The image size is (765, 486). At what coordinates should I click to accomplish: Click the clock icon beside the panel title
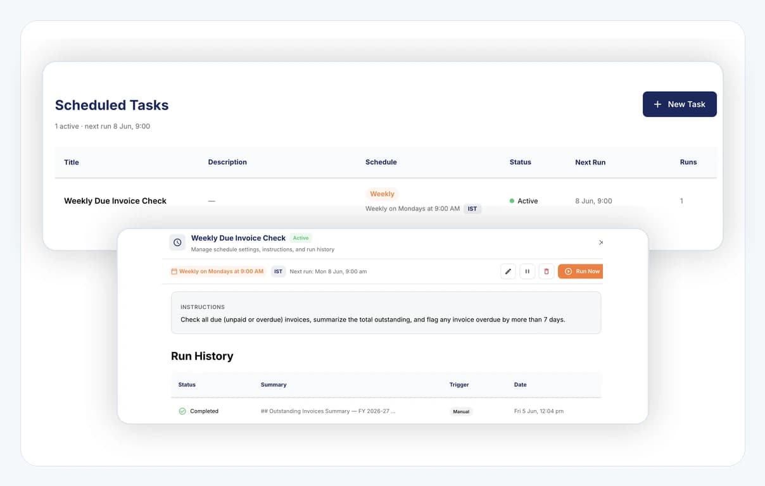pos(177,242)
